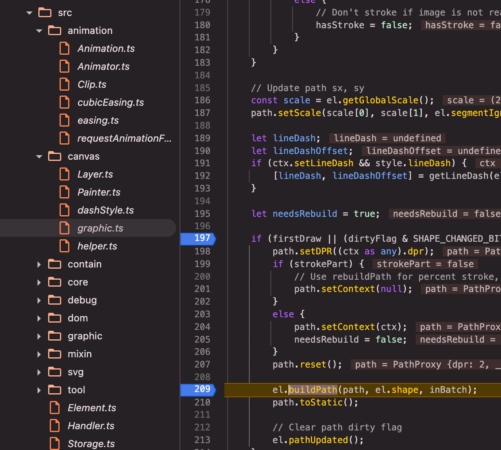Screen dimensions: 501x450
Task: Open Layer.ts from the canvas folder
Action: click(x=95, y=174)
